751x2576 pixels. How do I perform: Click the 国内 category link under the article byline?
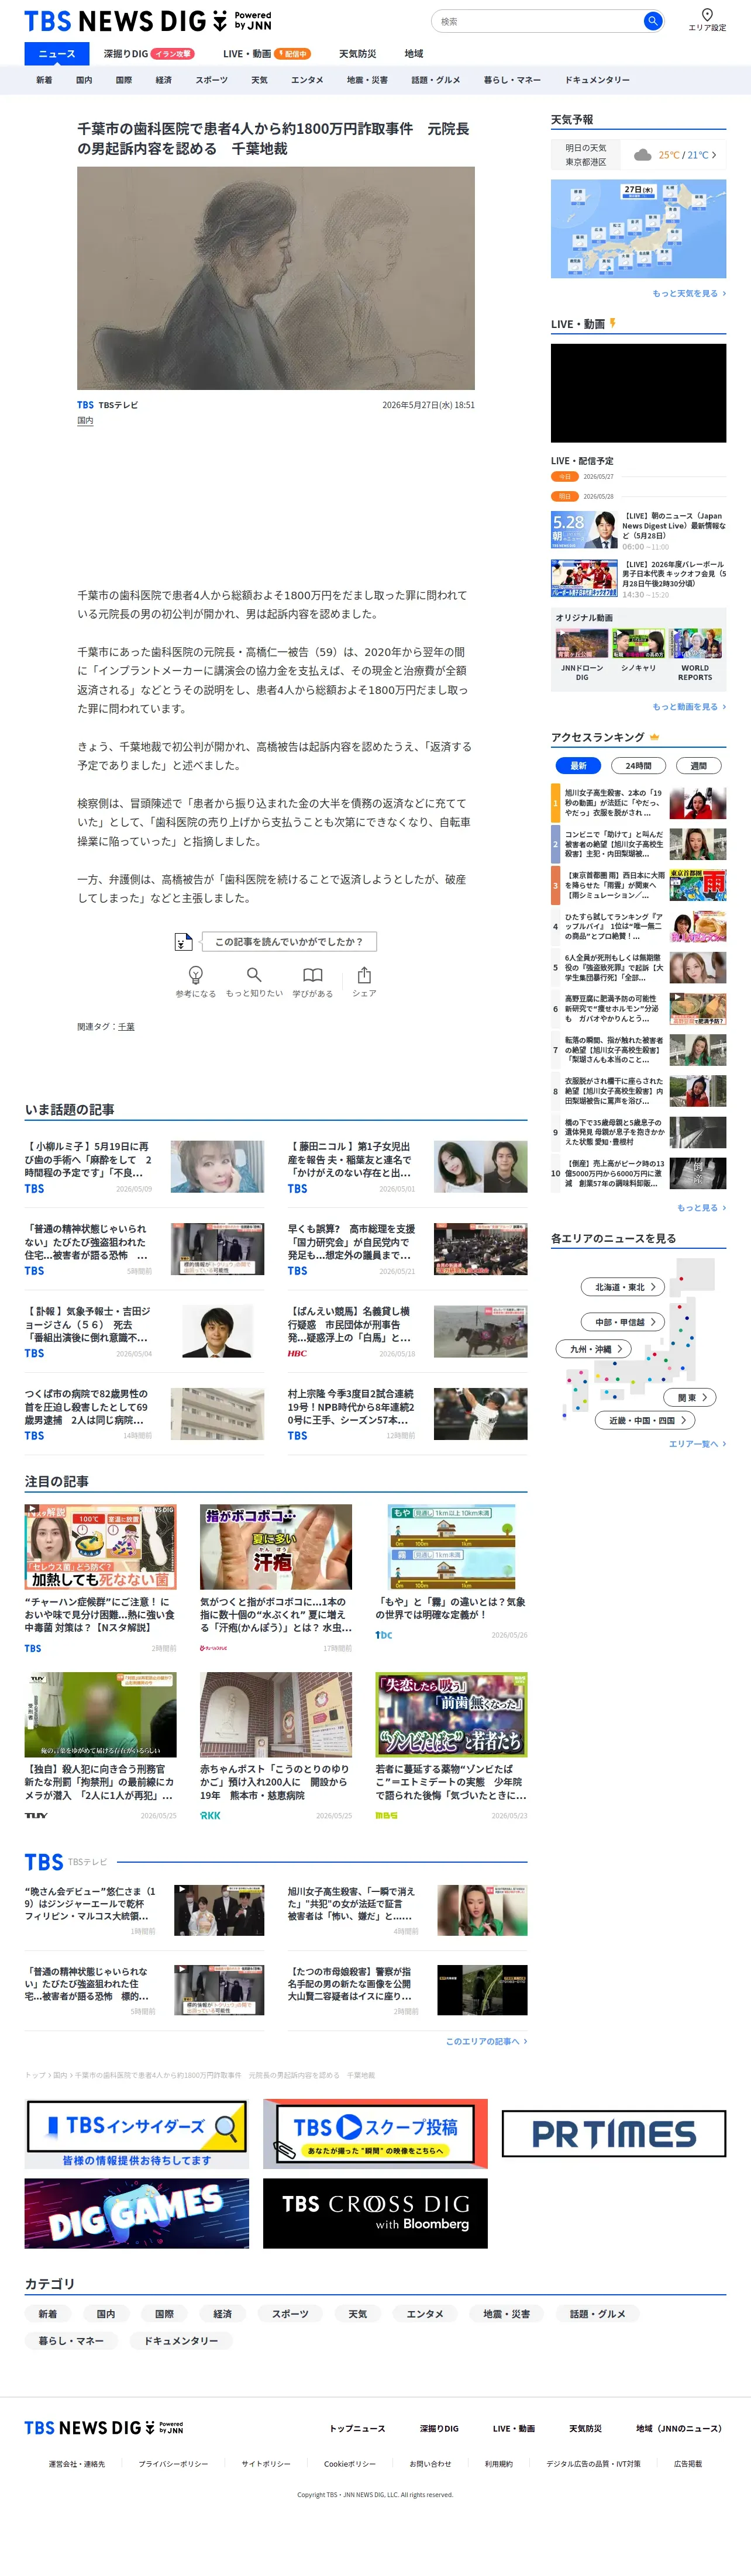pyautogui.click(x=85, y=421)
